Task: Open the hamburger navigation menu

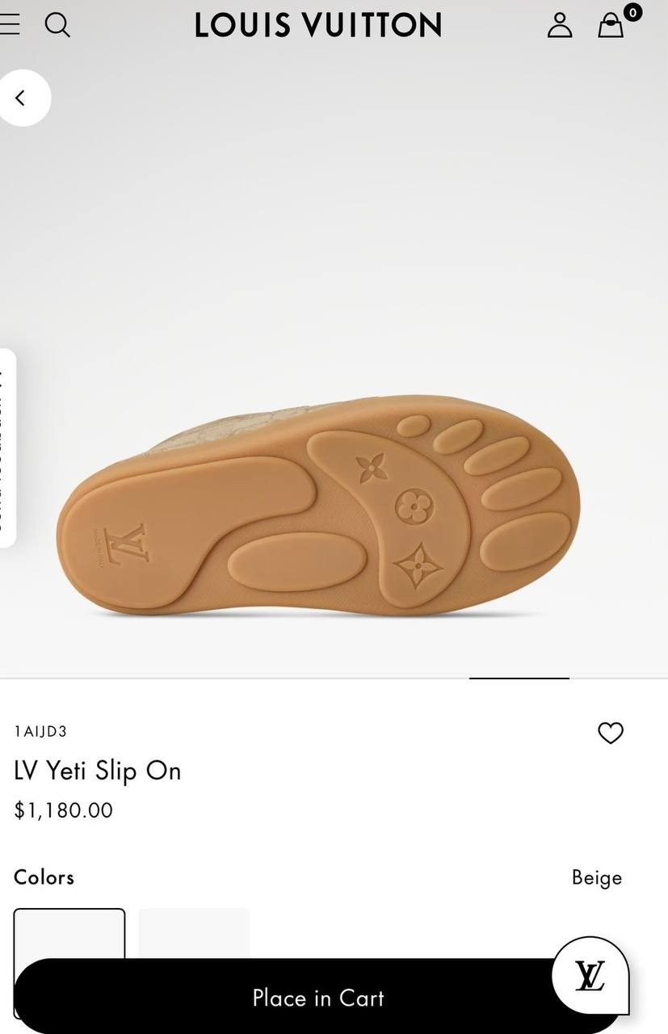Action: click(11, 24)
